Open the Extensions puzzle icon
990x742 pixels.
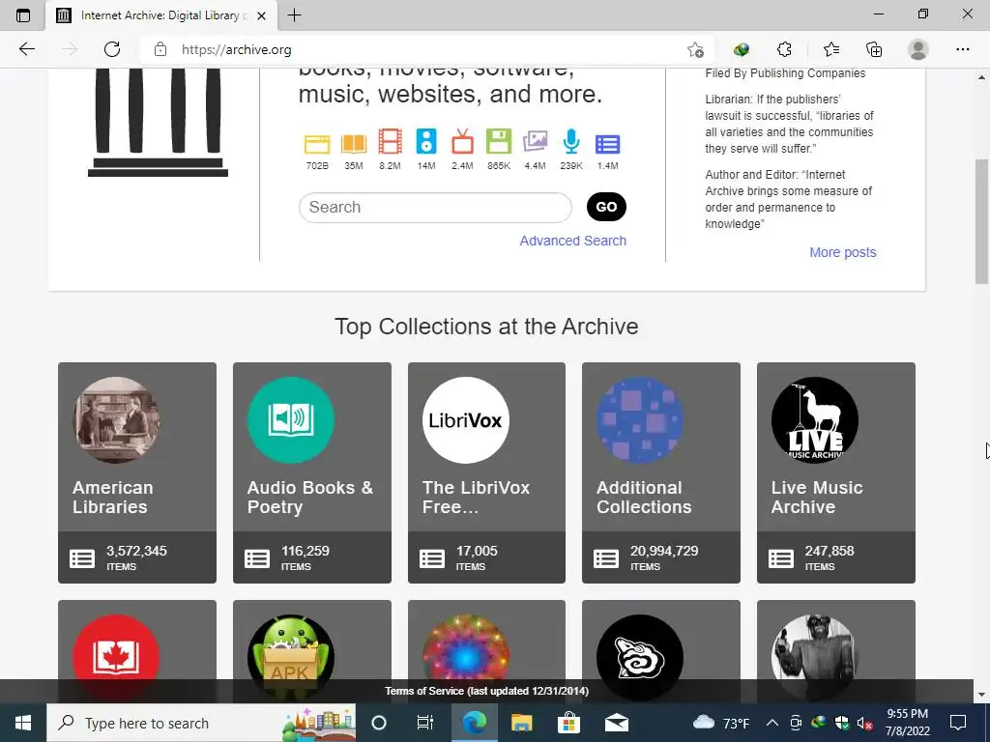(784, 49)
